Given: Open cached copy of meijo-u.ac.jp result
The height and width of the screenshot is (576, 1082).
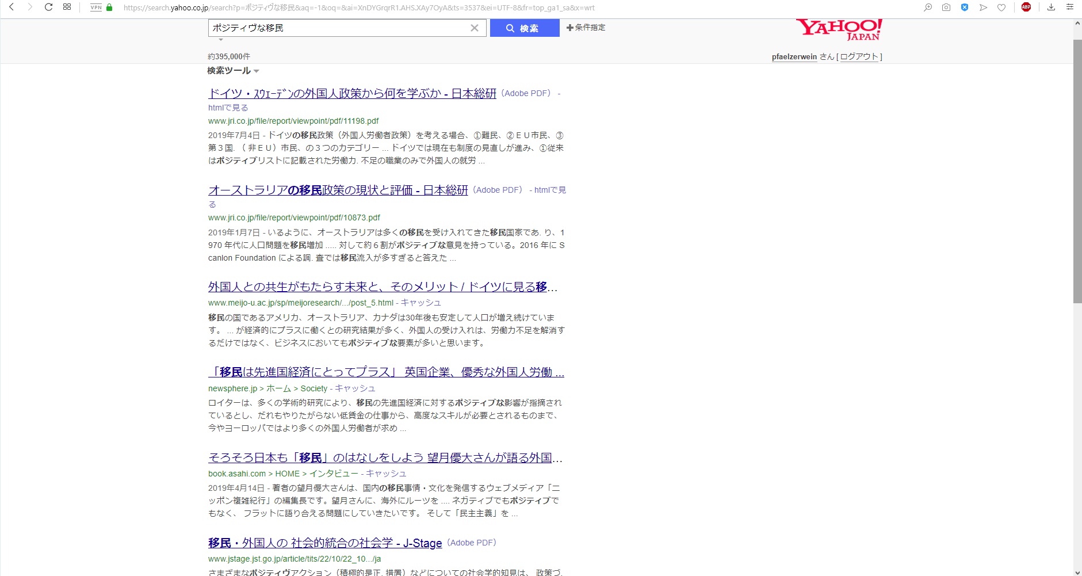Looking at the screenshot, I should (x=421, y=303).
